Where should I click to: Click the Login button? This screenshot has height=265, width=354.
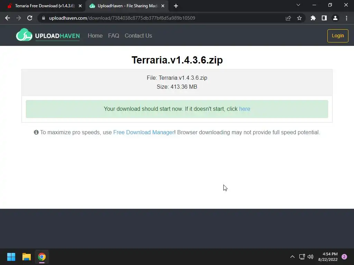tap(338, 36)
